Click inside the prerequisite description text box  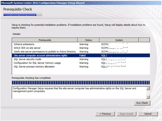[x=77, y=92]
